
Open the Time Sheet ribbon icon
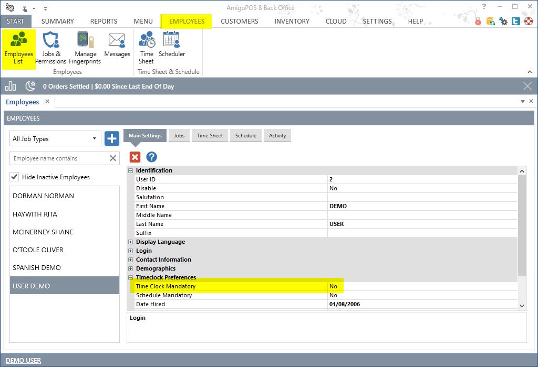click(146, 48)
